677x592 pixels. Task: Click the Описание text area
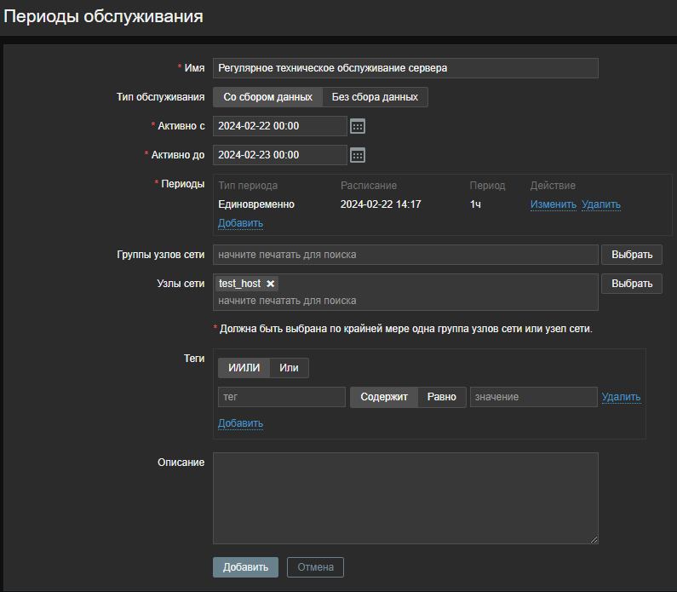pyautogui.click(x=405, y=497)
